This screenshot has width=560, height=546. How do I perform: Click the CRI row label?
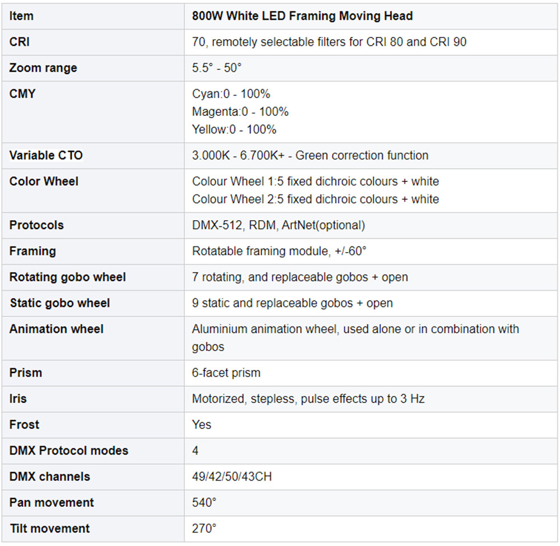click(19, 42)
